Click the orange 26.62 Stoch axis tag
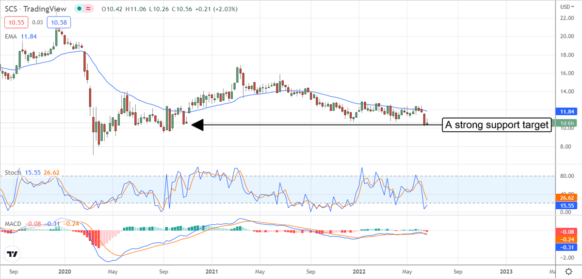This screenshot has height=279, width=582. point(564,198)
